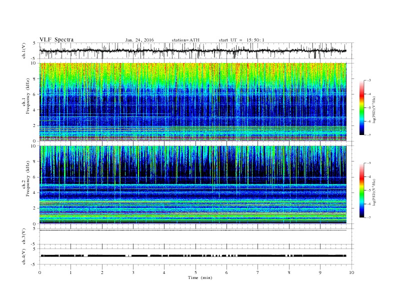
Task: Click the time axis tick label "4"
Action: click(164, 272)
